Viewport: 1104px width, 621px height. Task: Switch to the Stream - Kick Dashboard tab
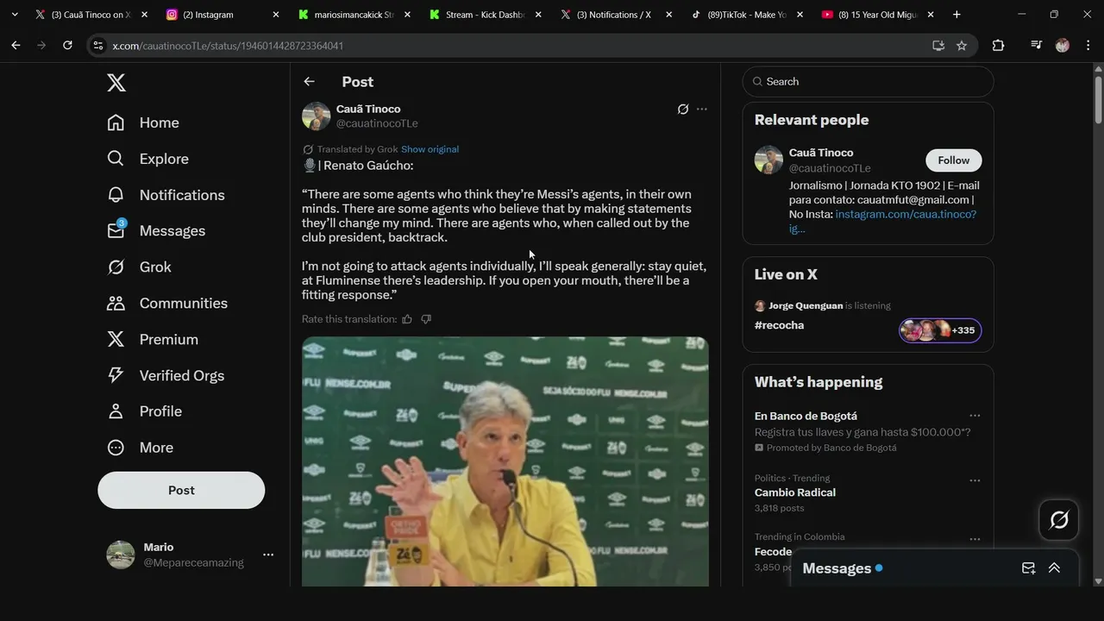point(485,15)
